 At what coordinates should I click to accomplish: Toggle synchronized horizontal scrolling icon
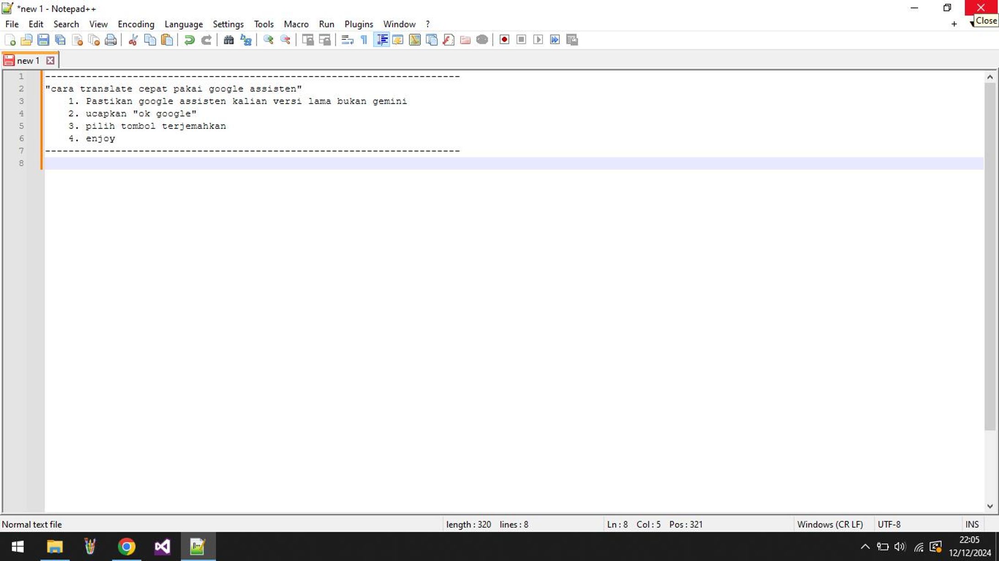[x=325, y=40]
